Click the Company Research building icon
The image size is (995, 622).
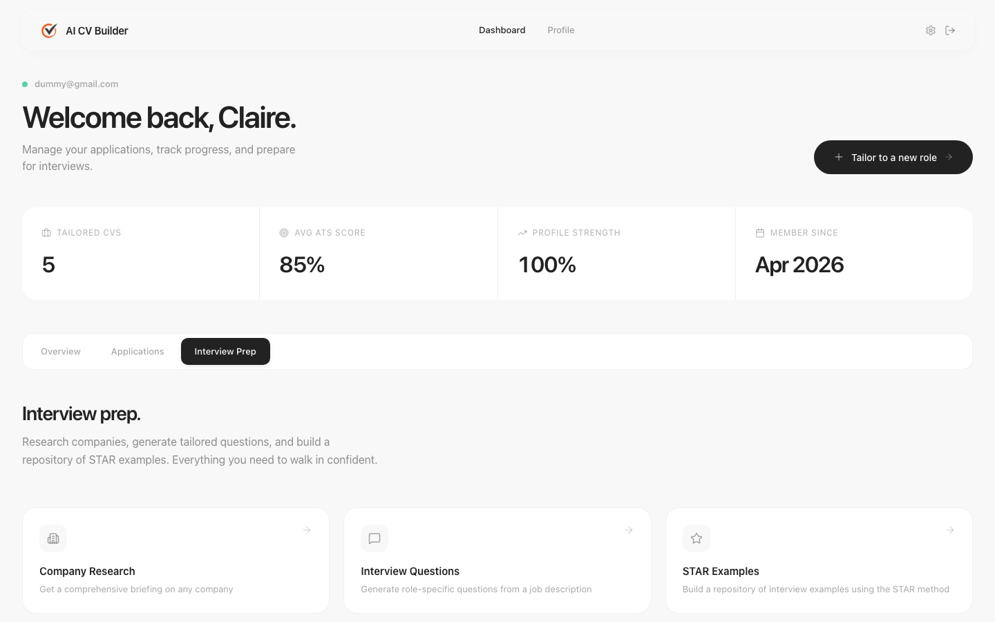click(x=53, y=538)
